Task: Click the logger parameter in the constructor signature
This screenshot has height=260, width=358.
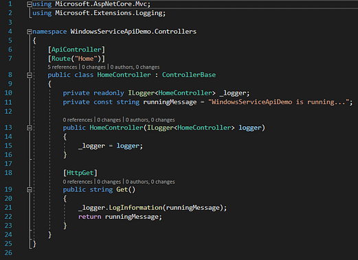Action: coord(250,128)
